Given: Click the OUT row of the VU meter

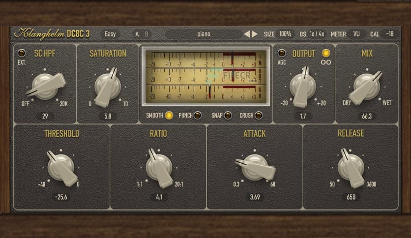Looking at the screenshot, I should (205, 76).
